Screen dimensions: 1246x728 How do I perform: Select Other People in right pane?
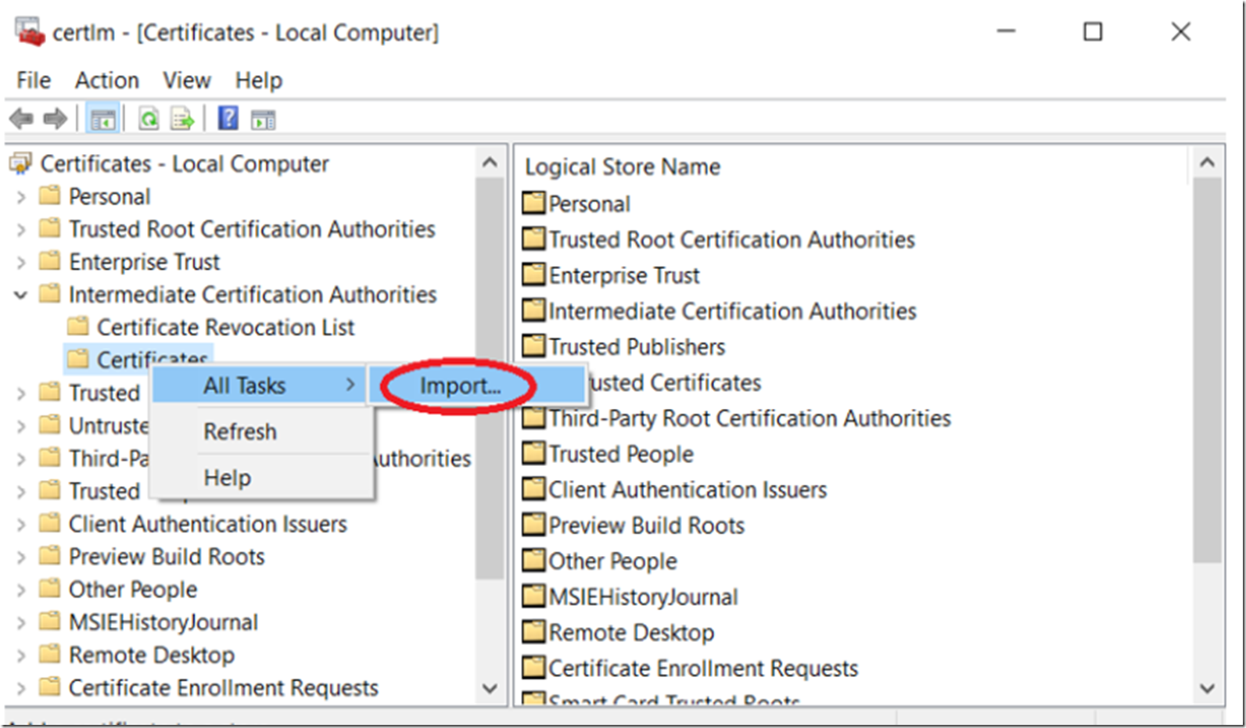[x=612, y=561]
